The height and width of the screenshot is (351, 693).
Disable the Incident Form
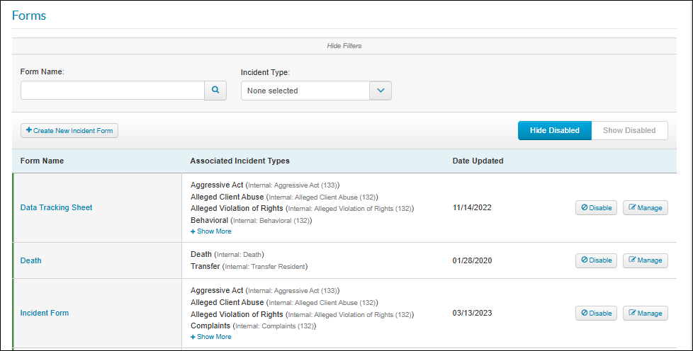(x=596, y=313)
